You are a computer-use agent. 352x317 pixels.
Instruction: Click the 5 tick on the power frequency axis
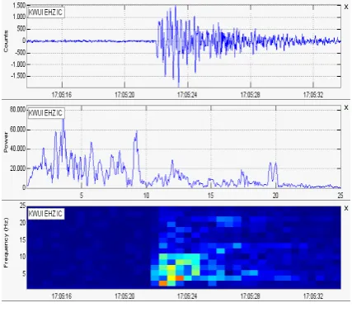[82, 196]
